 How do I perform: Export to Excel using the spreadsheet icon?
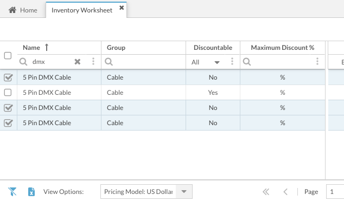coord(31,192)
